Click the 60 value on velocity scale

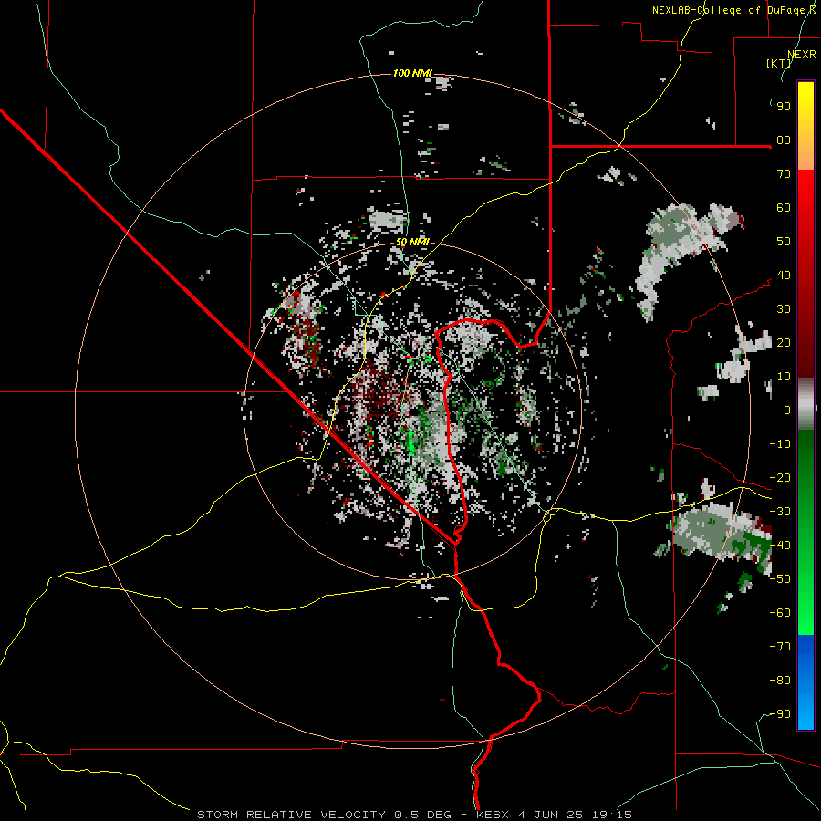[784, 207]
